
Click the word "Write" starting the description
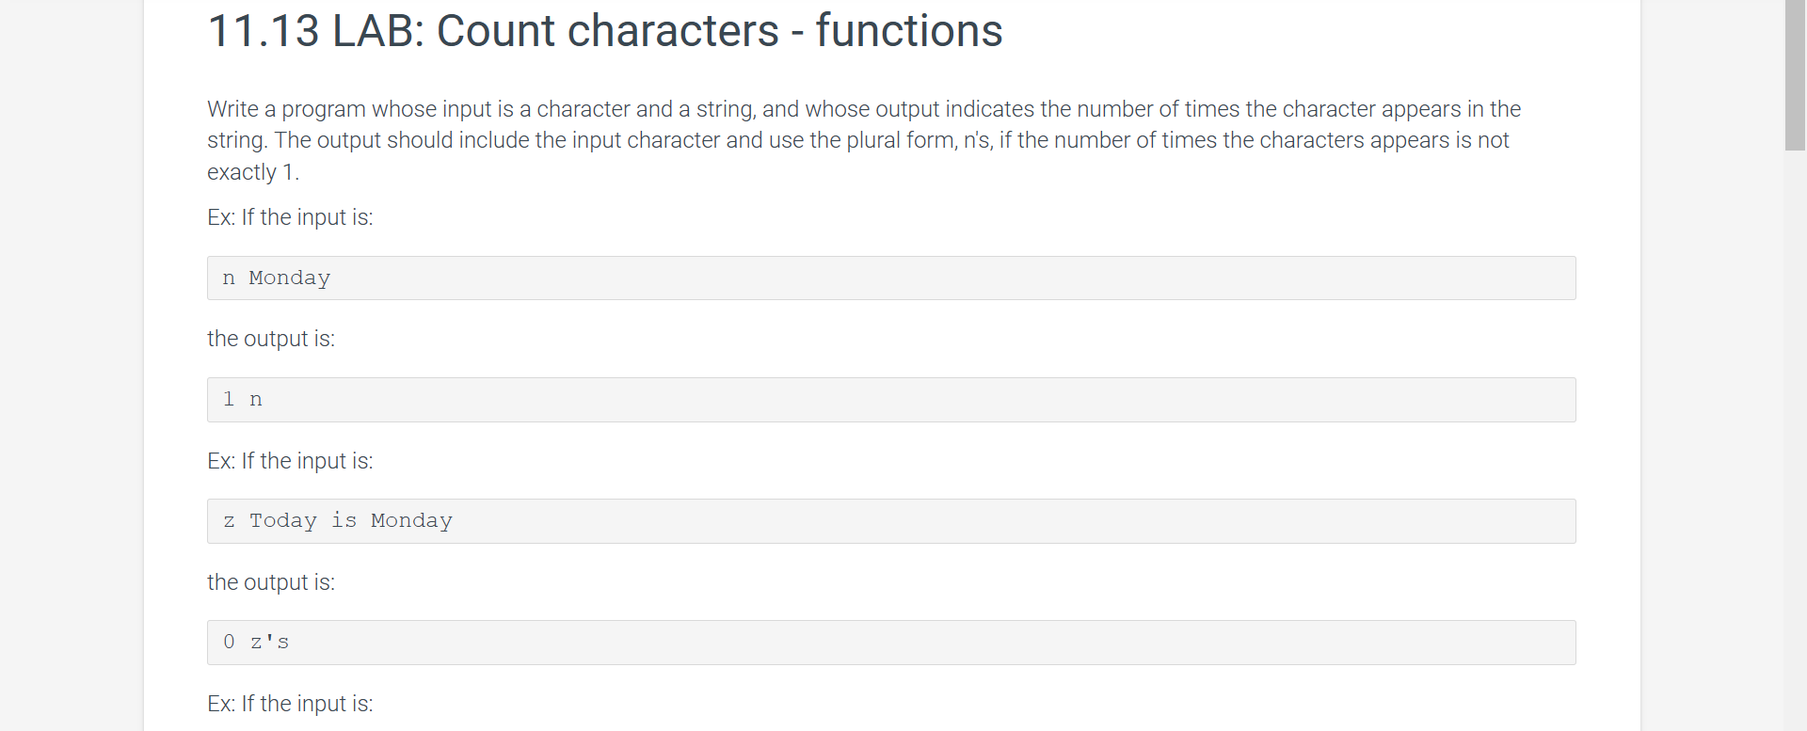tap(232, 109)
